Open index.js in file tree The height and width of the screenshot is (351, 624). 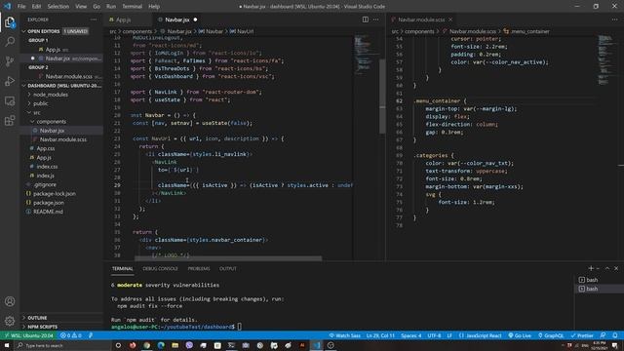(61, 175)
